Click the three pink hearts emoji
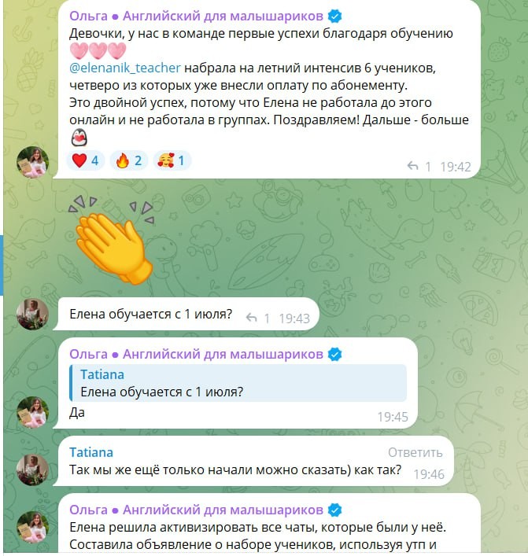 98,50
